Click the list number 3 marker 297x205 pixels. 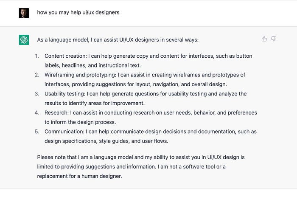tap(37, 94)
